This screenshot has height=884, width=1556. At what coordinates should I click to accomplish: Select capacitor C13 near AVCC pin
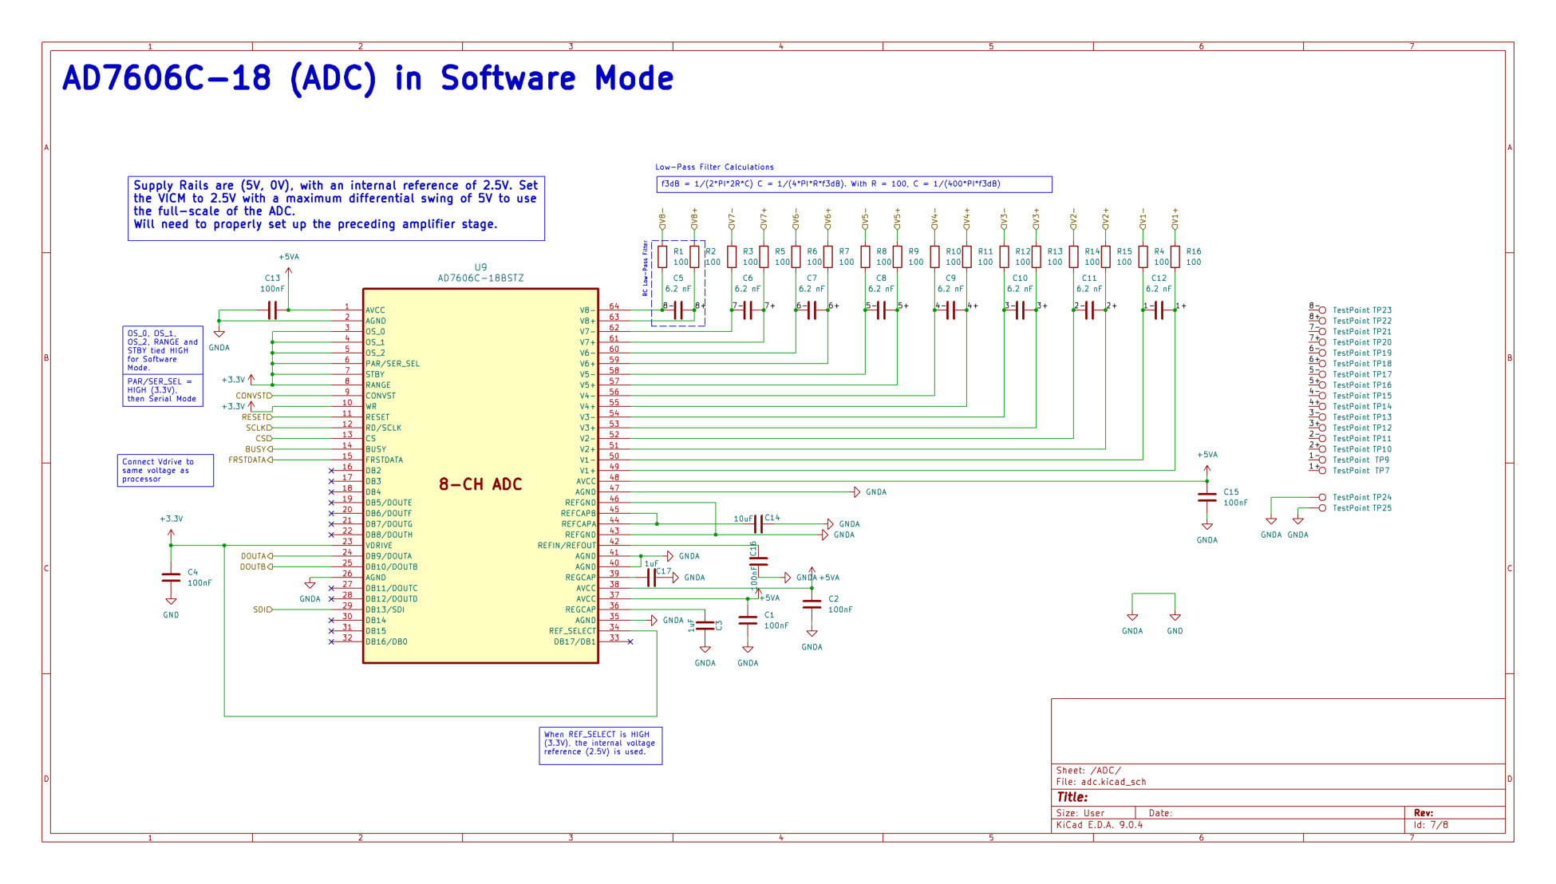coord(272,310)
